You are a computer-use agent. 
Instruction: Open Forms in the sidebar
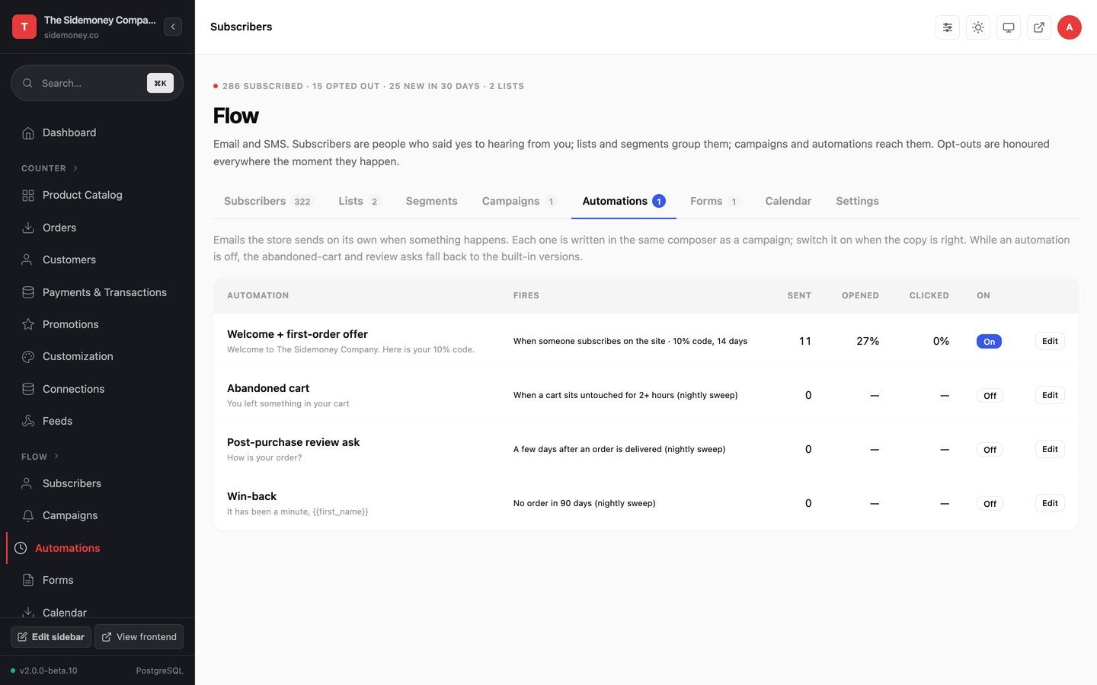tap(98, 580)
